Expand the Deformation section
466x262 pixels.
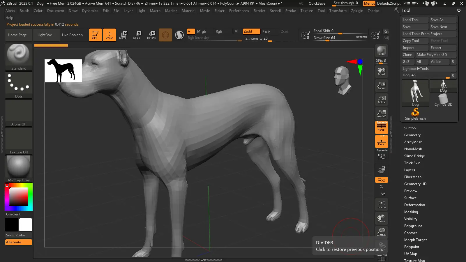click(x=414, y=205)
